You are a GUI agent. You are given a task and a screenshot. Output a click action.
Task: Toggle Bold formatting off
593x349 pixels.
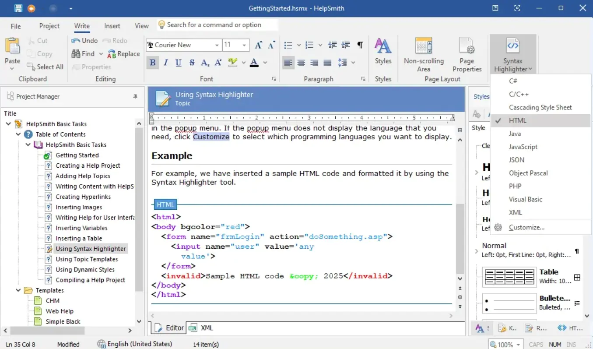(x=152, y=63)
